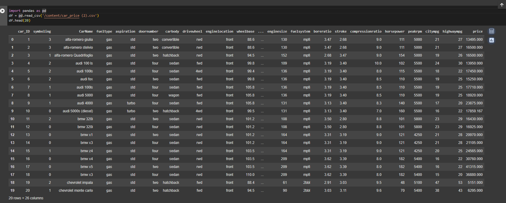Click price value 16925.000
Viewport: 506px width, 203px height.
pos(474,127)
